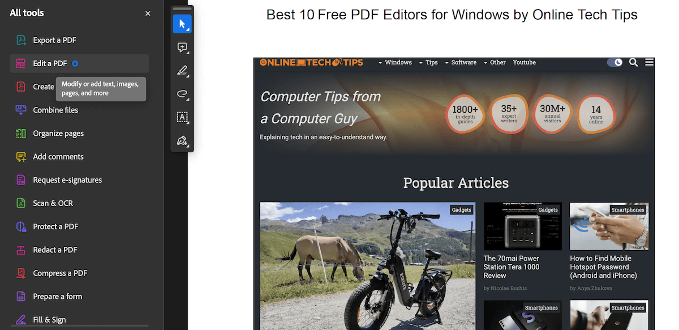The width and height of the screenshot is (679, 330).
Task: Click the 14 years online badge
Action: coord(596,114)
